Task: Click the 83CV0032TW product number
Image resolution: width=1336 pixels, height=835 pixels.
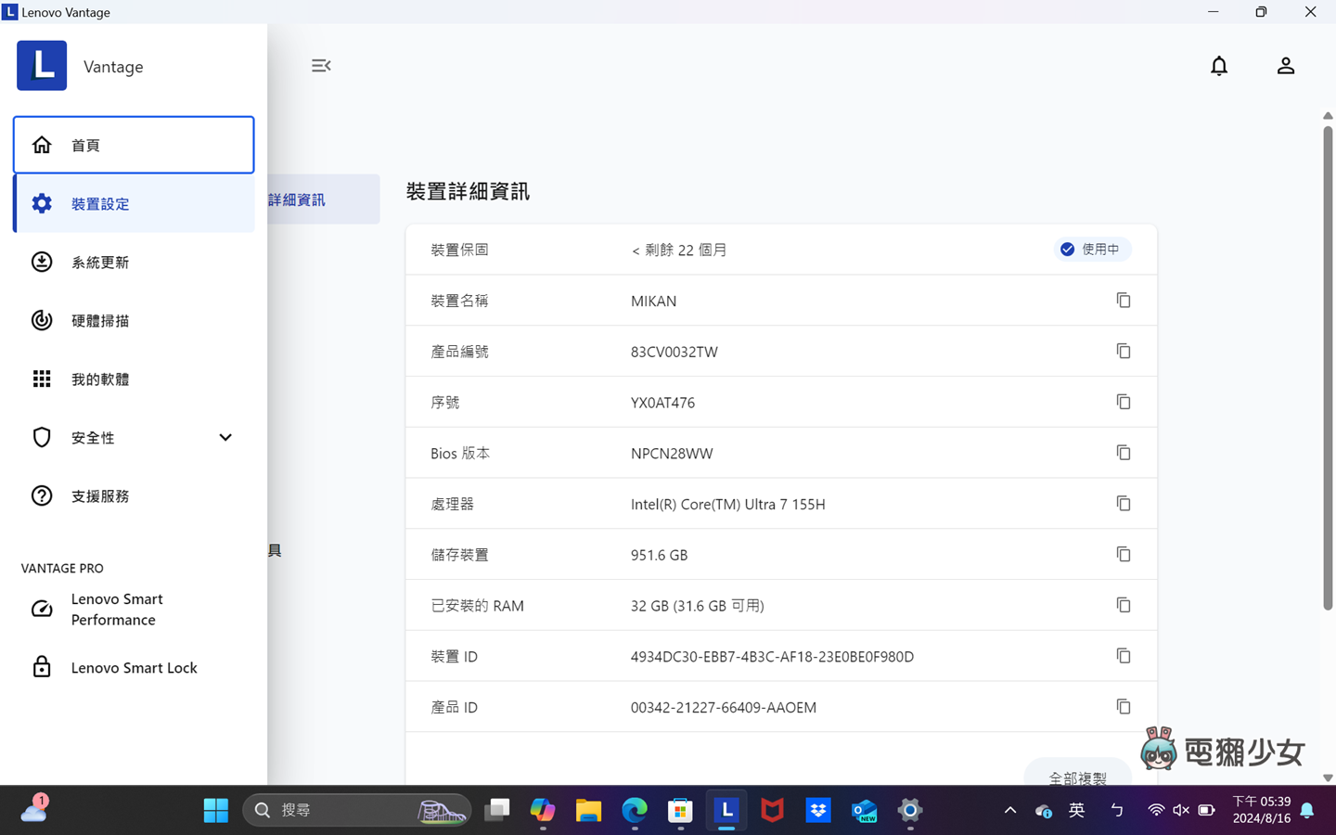Action: 674,352
